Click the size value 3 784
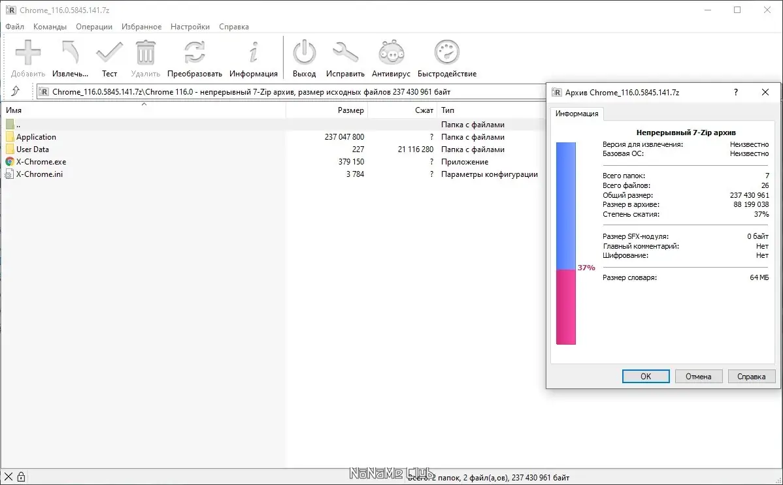The height and width of the screenshot is (485, 783). coord(355,174)
